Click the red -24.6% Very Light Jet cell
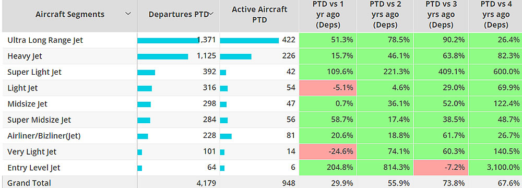 click(x=328, y=152)
